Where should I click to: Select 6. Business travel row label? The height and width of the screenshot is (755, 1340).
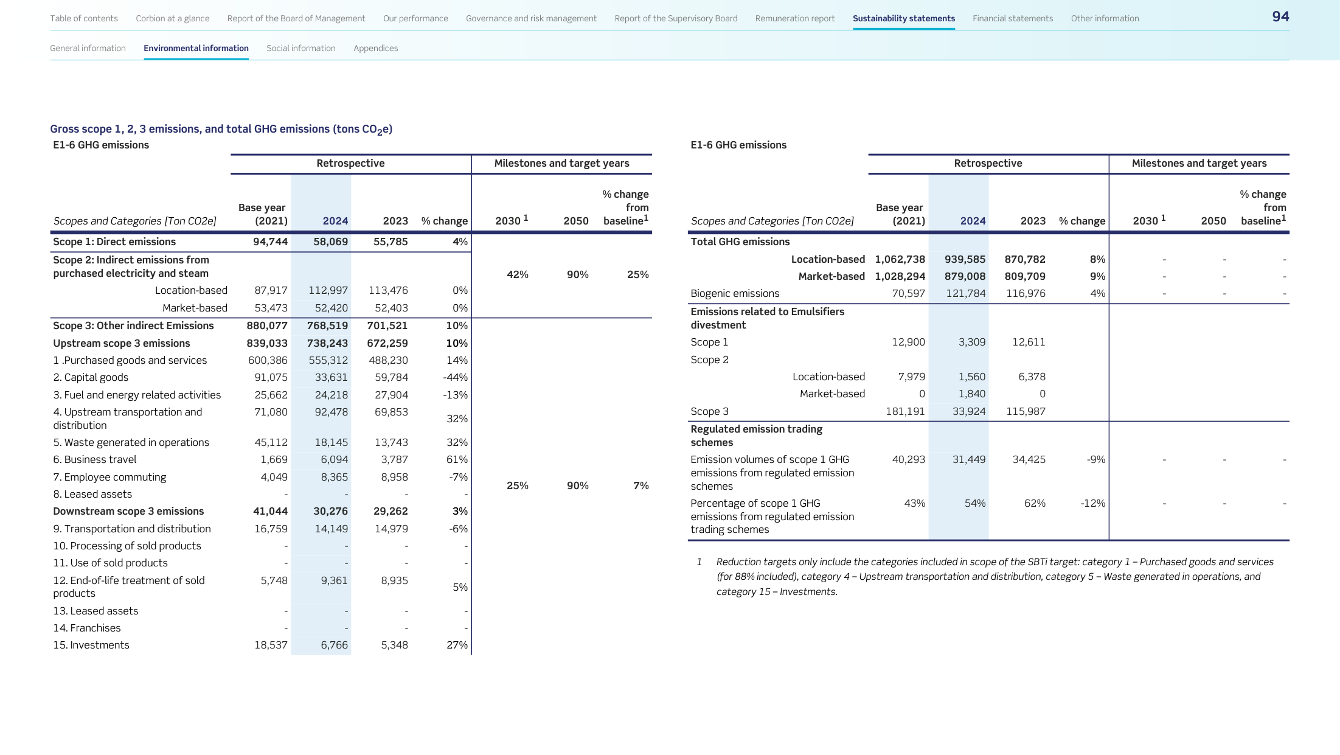94,459
